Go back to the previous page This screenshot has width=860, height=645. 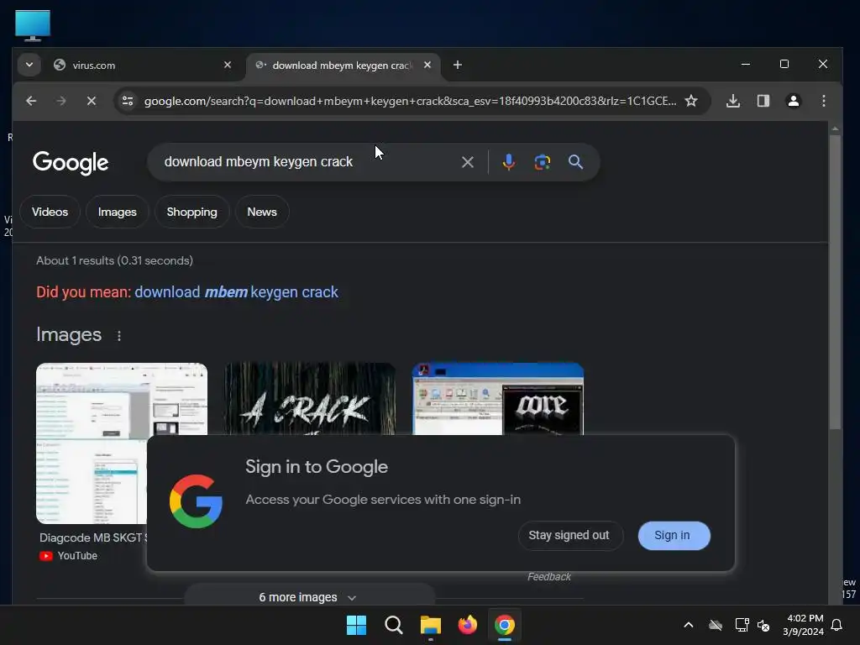tap(31, 101)
